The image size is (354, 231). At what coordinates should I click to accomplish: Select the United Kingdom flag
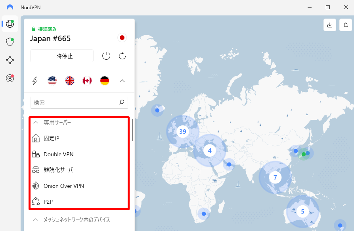coord(70,81)
